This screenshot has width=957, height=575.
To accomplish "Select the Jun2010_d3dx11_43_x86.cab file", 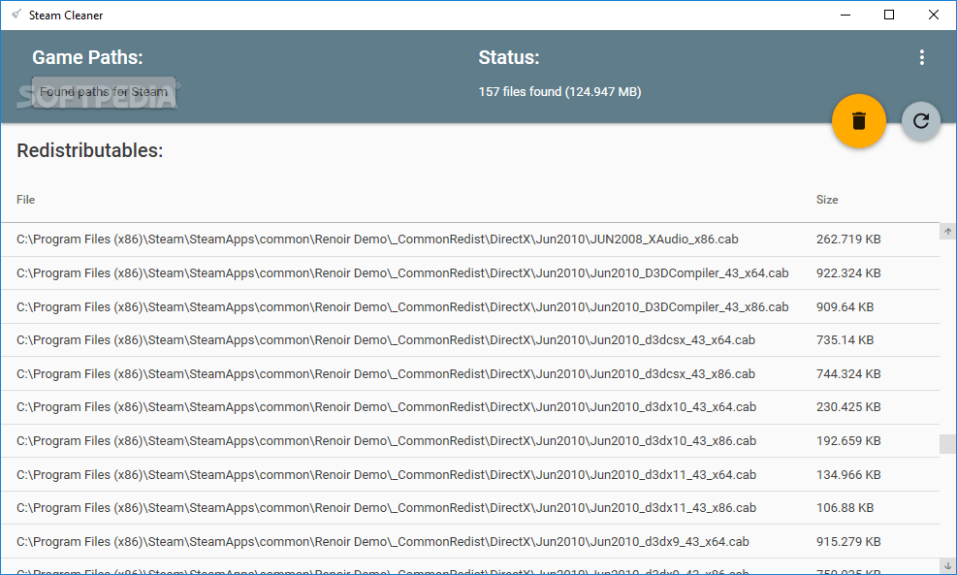I will 388,507.
